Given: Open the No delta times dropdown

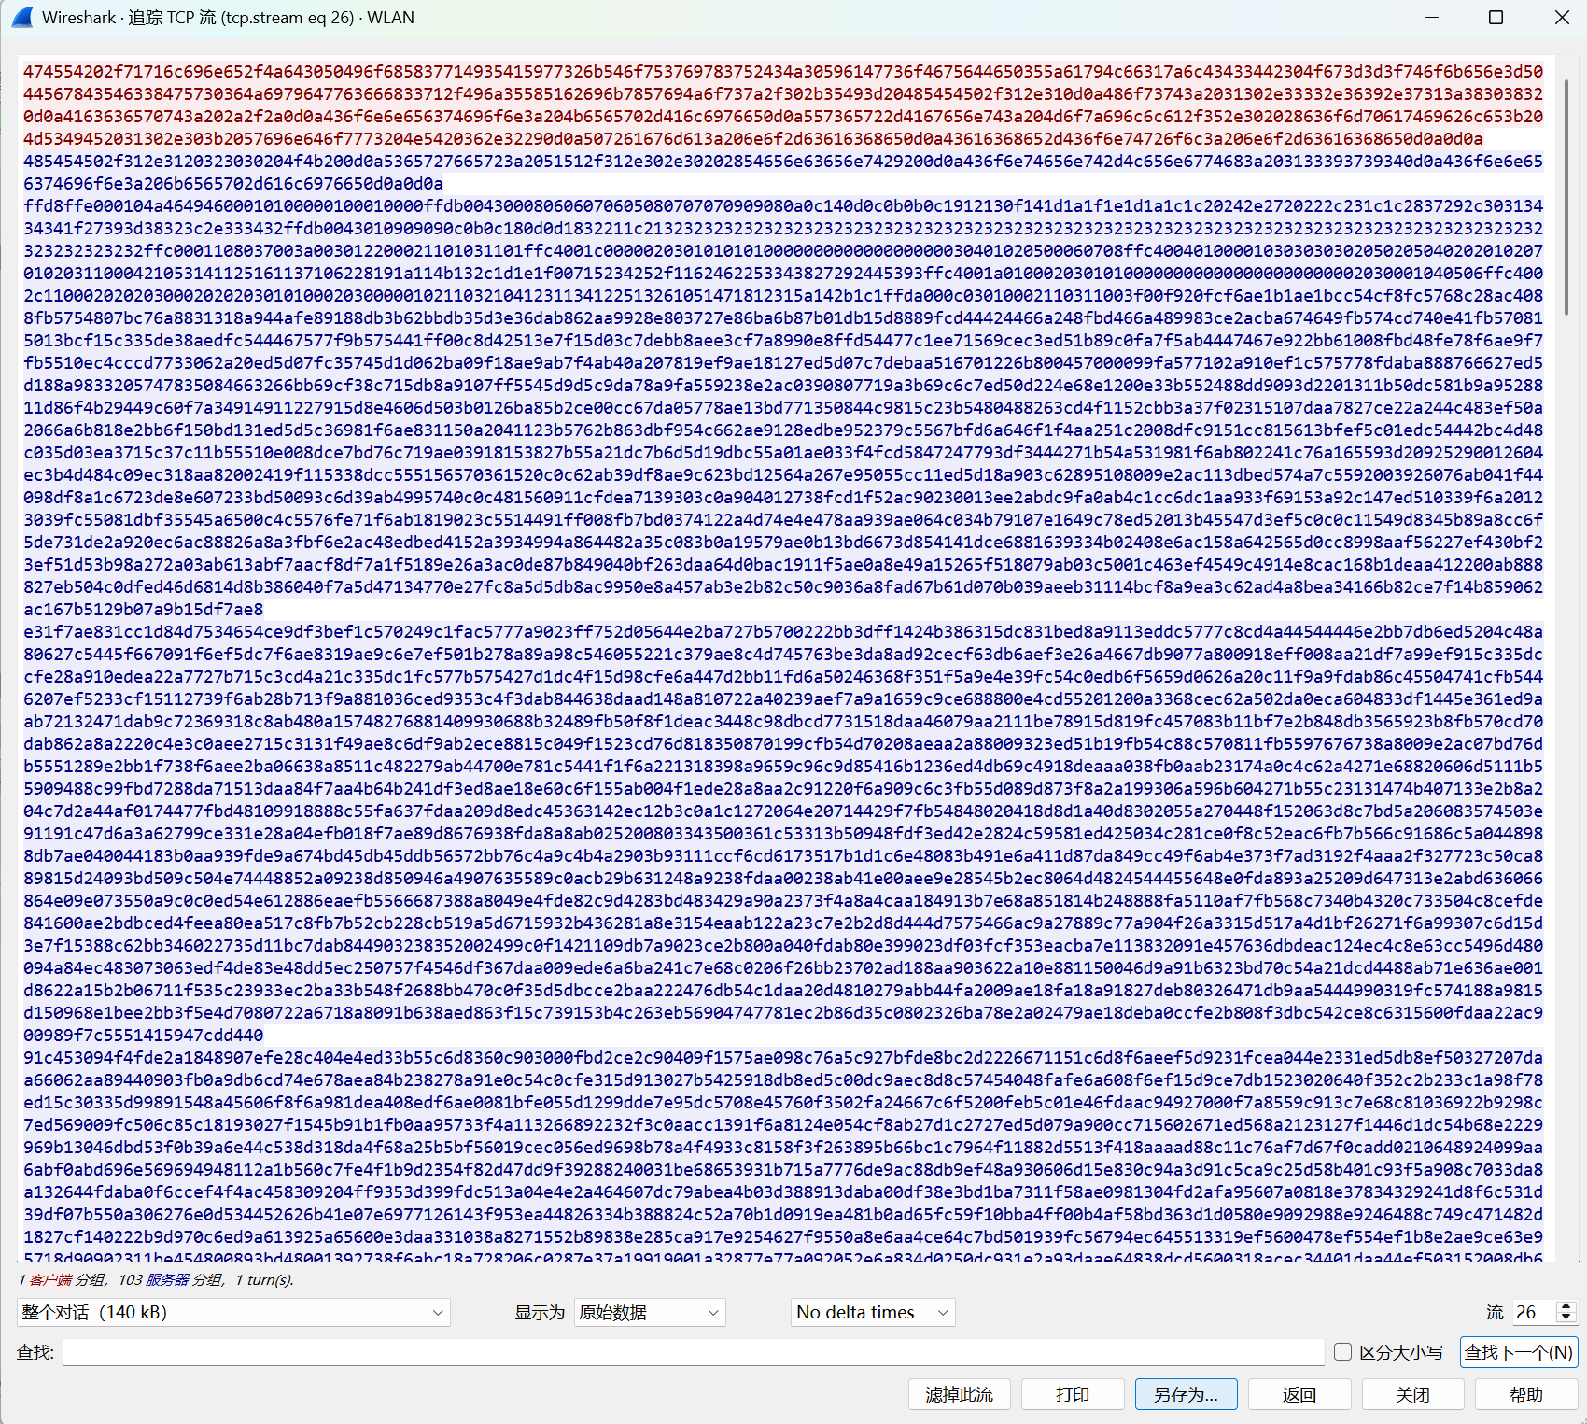Looking at the screenshot, I should (x=872, y=1312).
